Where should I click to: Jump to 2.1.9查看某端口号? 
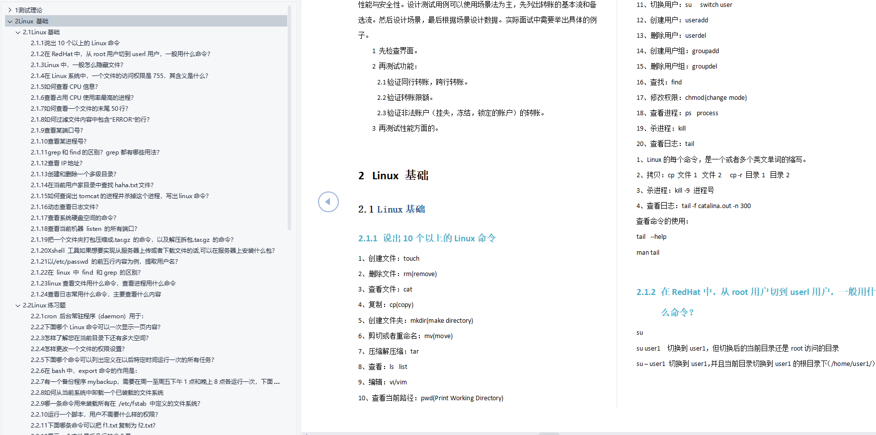coord(57,130)
